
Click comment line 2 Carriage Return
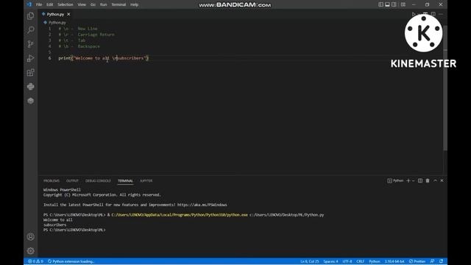click(x=87, y=35)
